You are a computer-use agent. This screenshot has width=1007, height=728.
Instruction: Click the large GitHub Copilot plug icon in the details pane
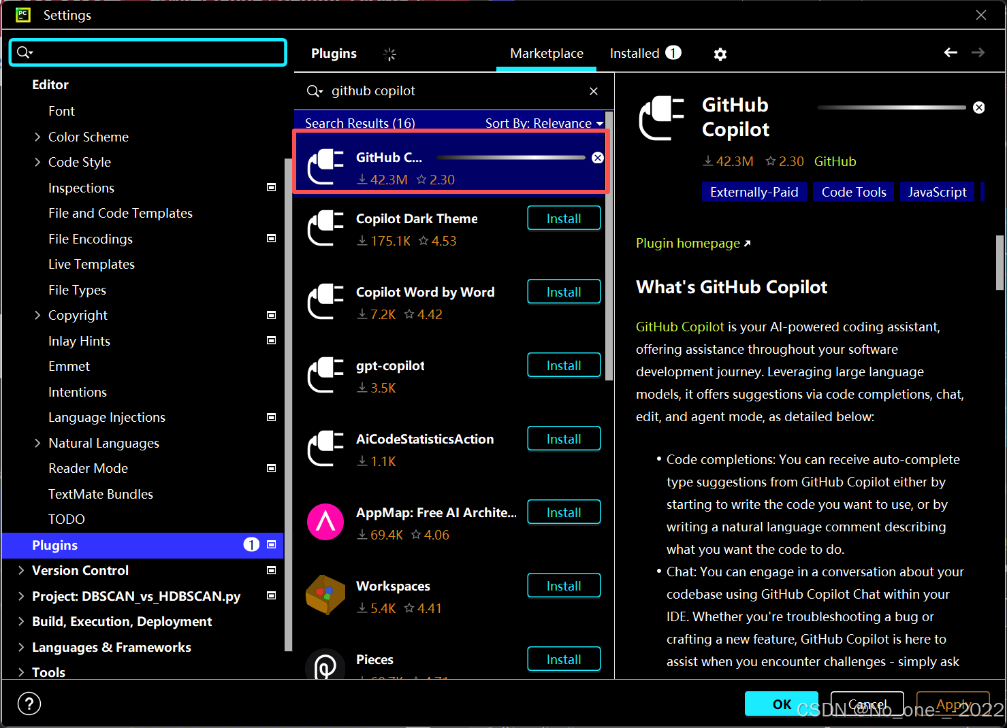tap(661, 118)
